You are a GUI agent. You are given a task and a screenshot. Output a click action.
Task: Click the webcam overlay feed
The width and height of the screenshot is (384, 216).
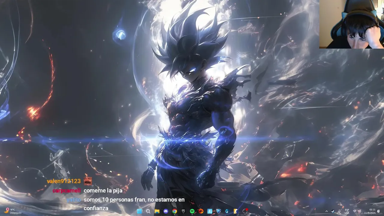coord(352,24)
